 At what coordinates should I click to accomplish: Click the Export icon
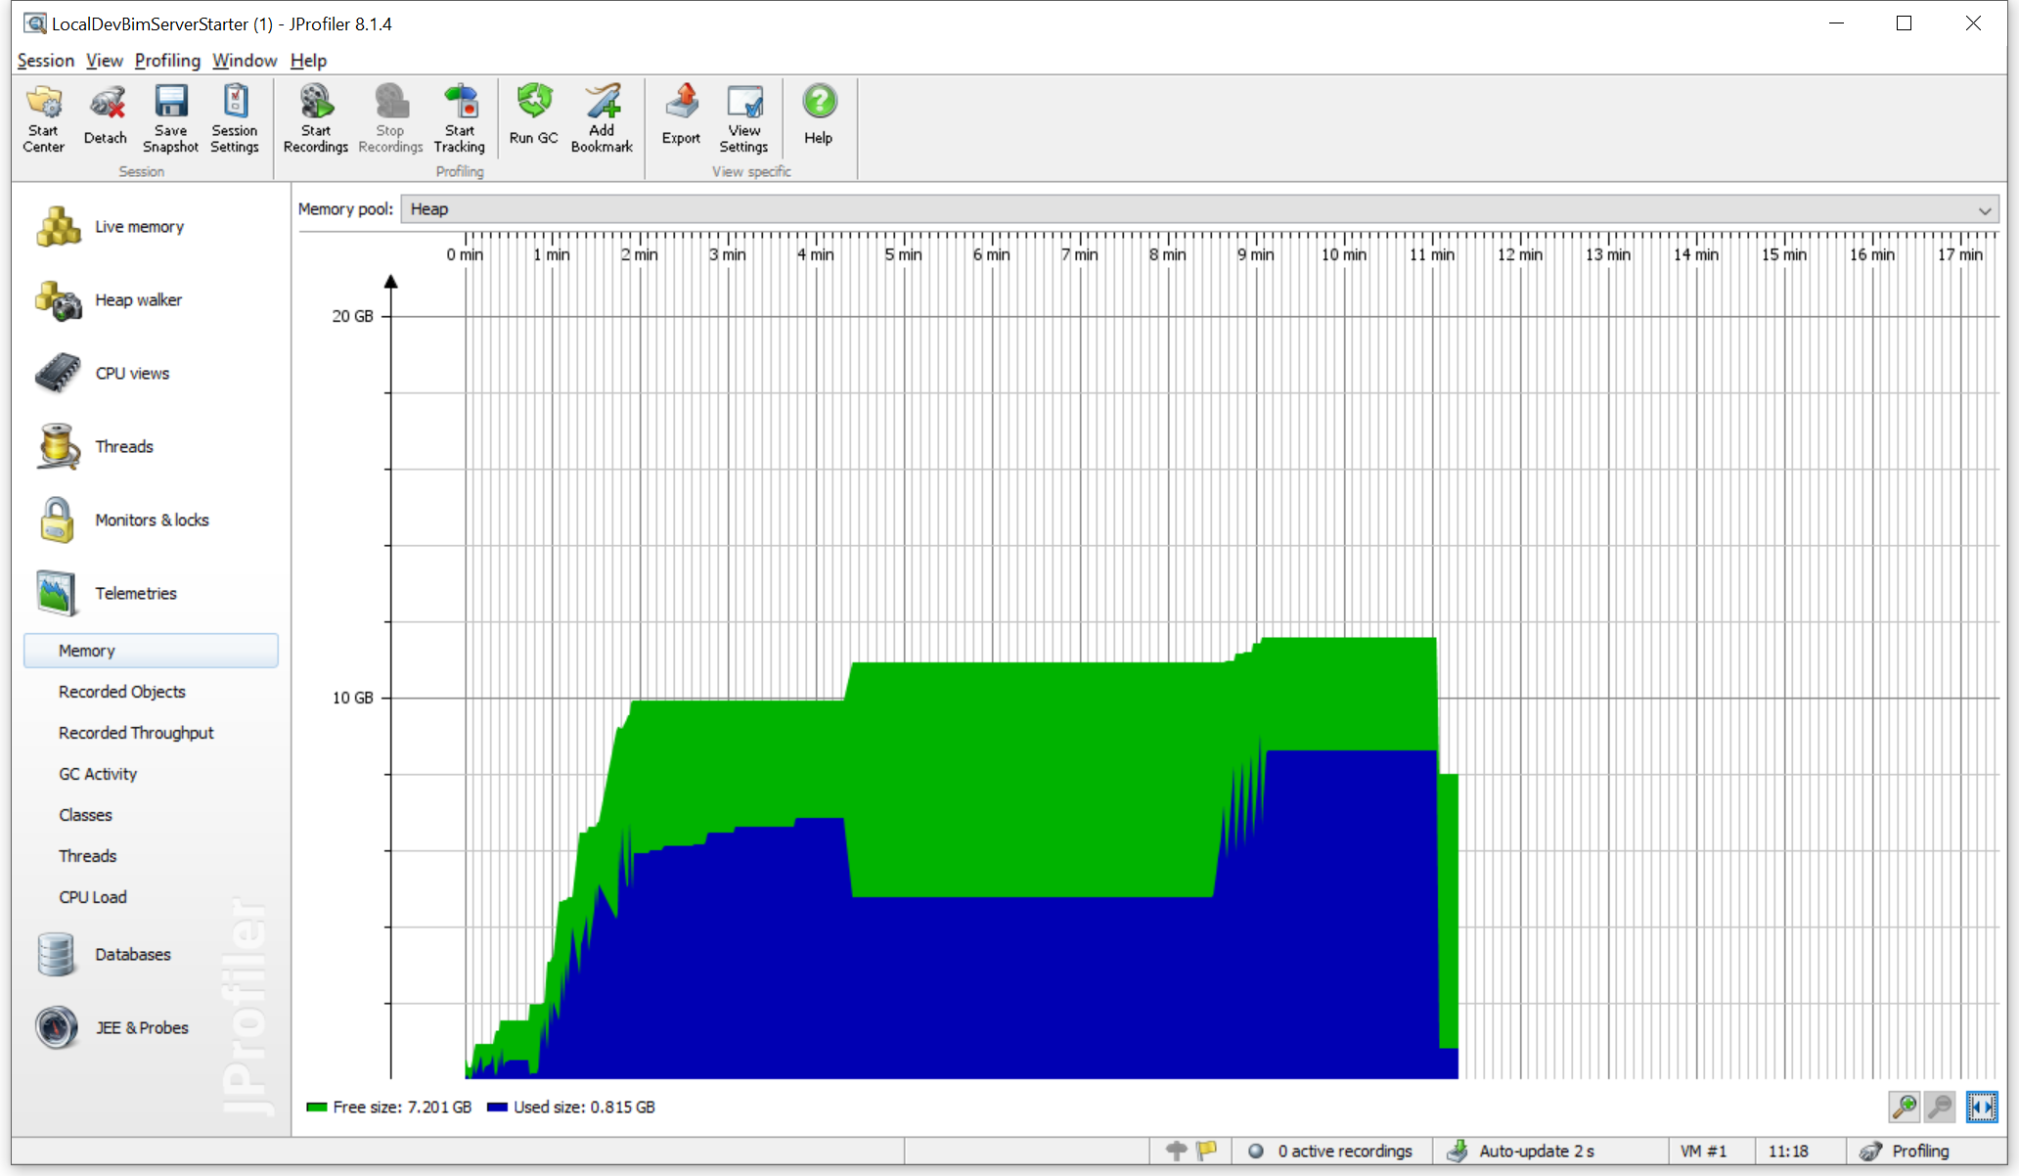[x=681, y=115]
